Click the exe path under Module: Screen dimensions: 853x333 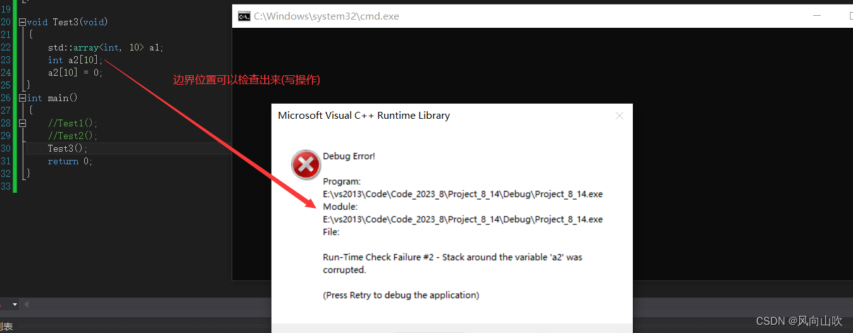coord(463,219)
